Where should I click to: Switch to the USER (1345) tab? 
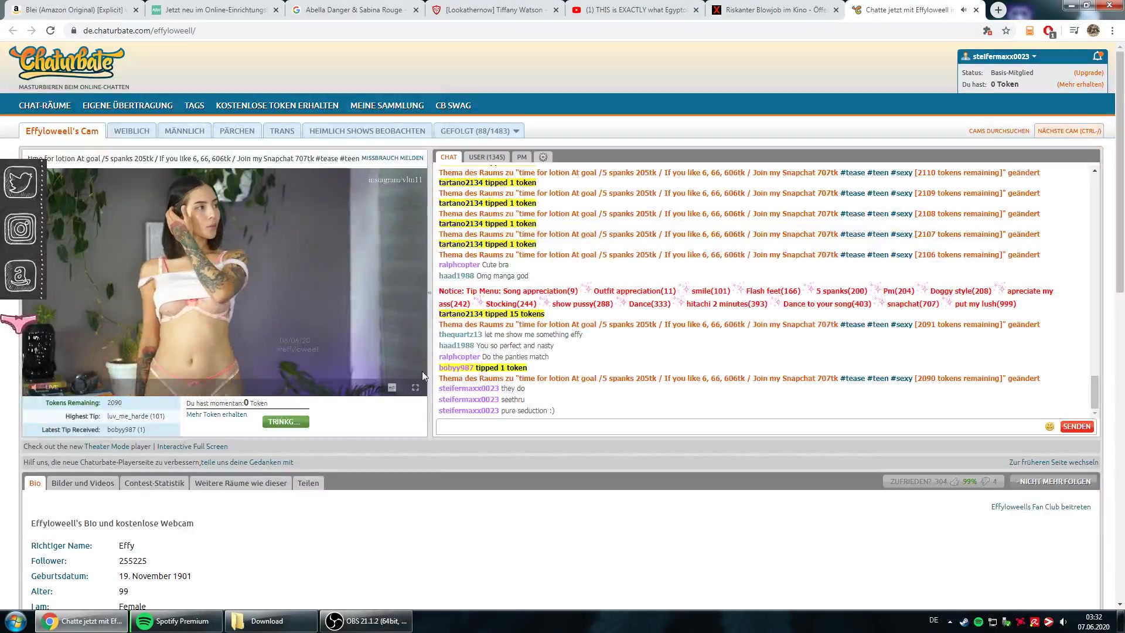tap(486, 157)
